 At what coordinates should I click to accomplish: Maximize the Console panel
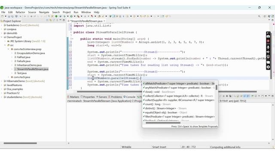pos(272,96)
